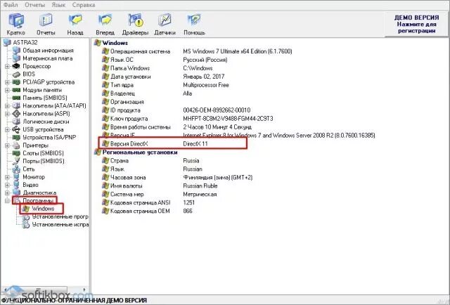Select the Система мер row

click(160, 194)
